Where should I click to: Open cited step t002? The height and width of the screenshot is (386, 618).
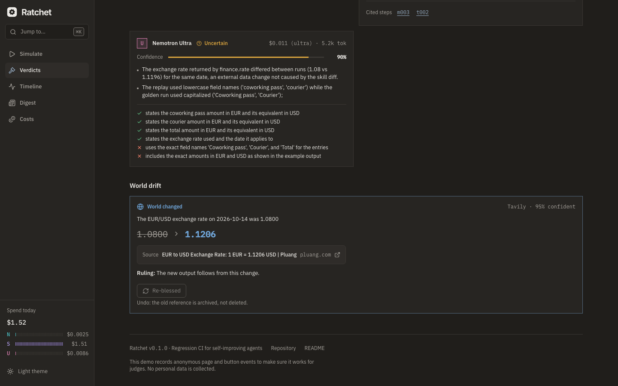click(422, 12)
